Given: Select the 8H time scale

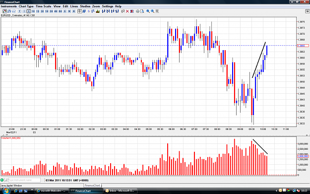Looking at the screenshot, I should pos(61,11).
